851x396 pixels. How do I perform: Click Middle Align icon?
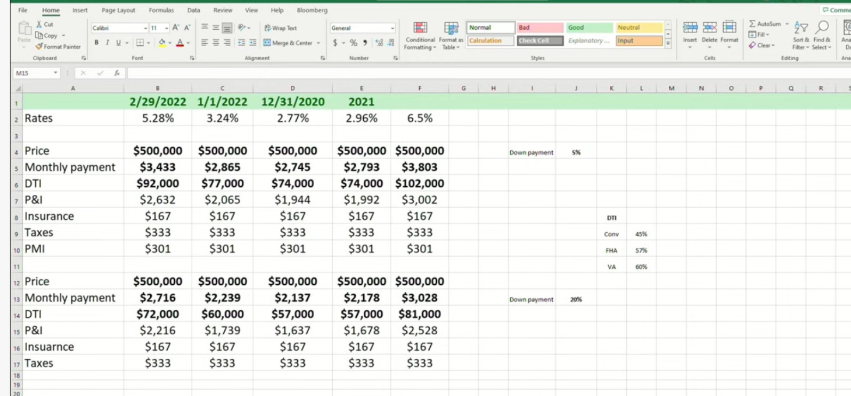pos(216,28)
